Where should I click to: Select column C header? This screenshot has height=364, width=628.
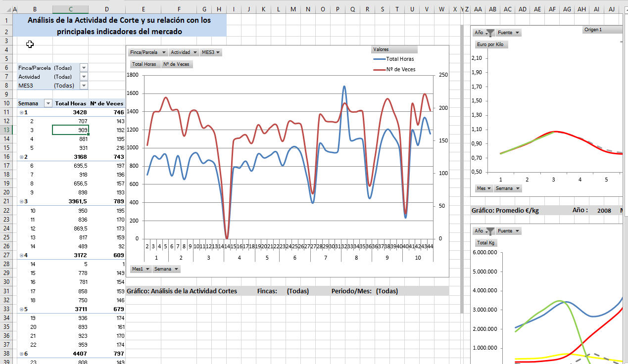70,9
